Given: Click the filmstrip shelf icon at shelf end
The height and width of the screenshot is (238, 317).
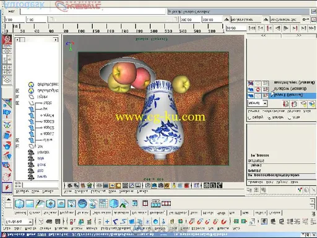Looking at the screenshot, I should click(166, 204).
